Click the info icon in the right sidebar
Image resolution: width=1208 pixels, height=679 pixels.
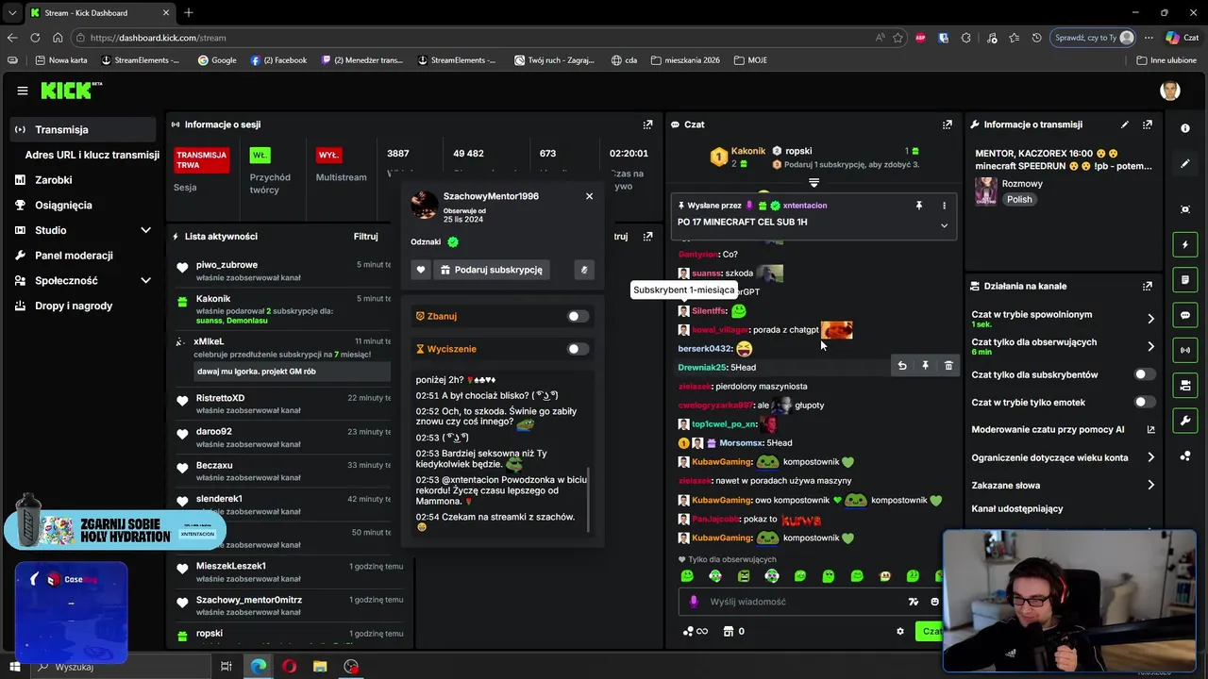point(1185,128)
